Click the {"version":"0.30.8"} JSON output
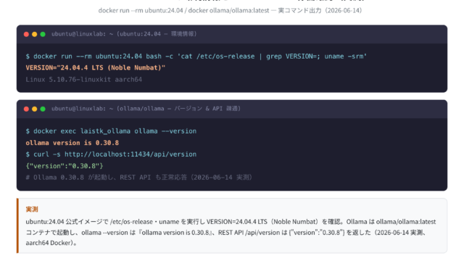The image size is (464, 261). click(x=65, y=166)
